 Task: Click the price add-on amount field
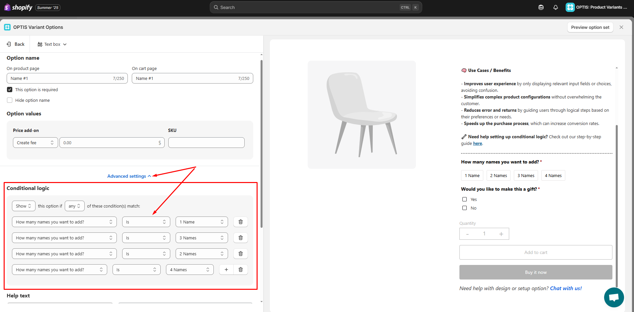coord(112,143)
